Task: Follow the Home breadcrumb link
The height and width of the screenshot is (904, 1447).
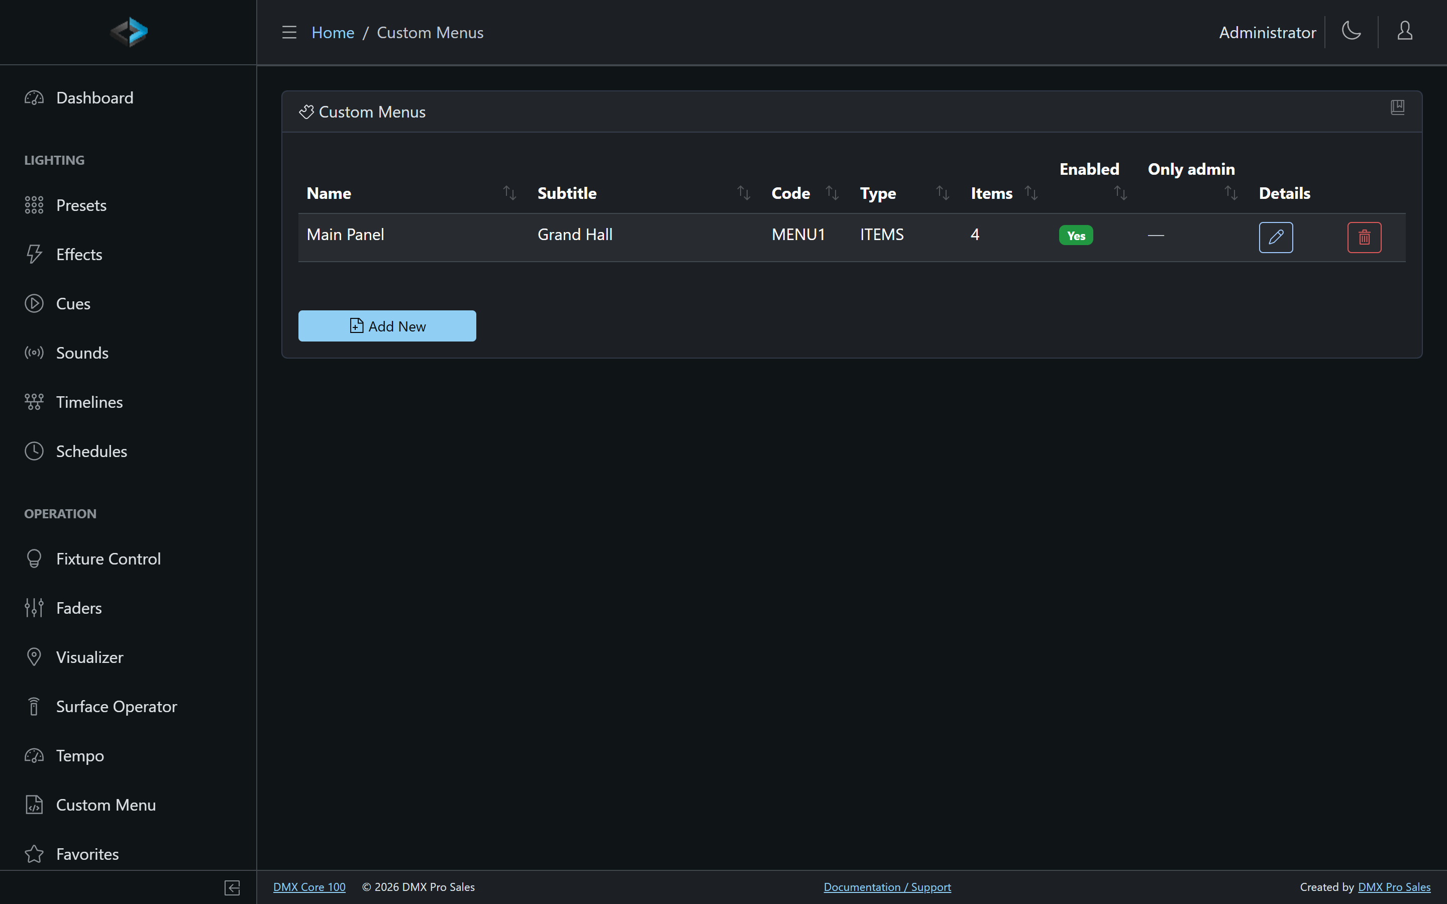Action: (x=333, y=32)
